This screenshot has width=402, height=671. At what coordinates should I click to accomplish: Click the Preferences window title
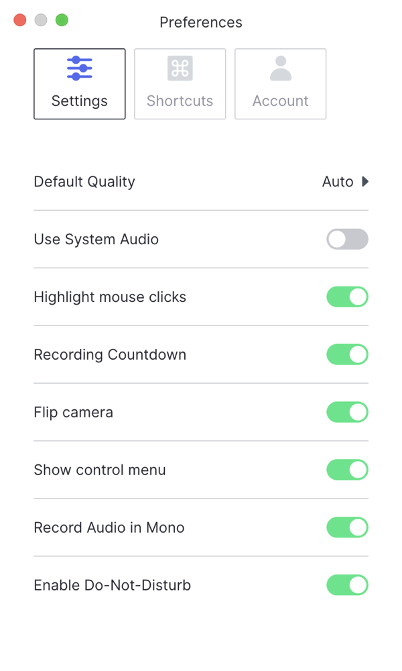click(200, 22)
